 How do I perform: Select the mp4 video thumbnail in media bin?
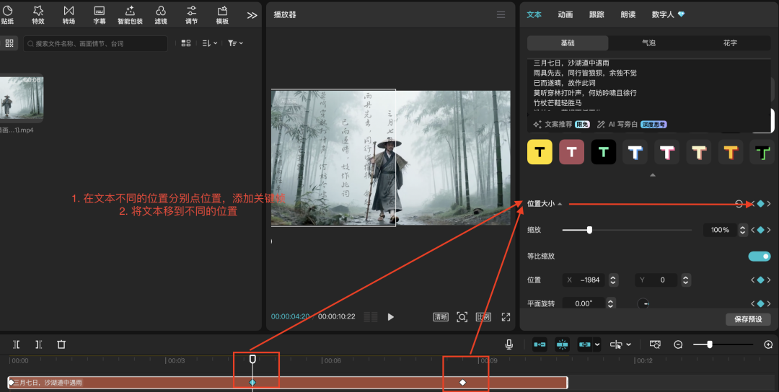(21, 98)
